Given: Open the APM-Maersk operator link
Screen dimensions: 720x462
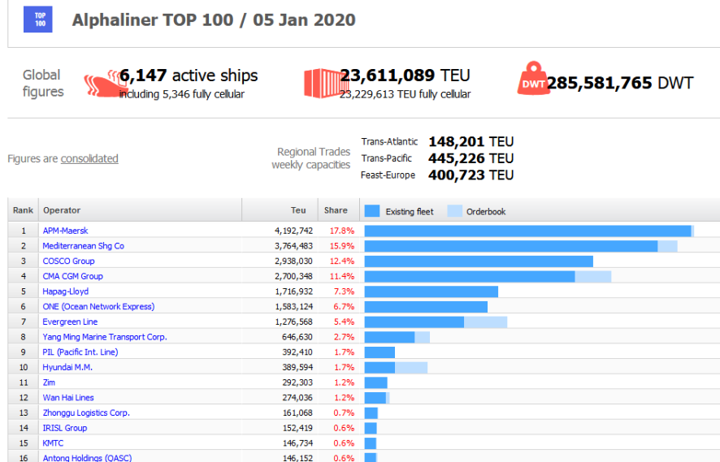Looking at the screenshot, I should click(65, 231).
